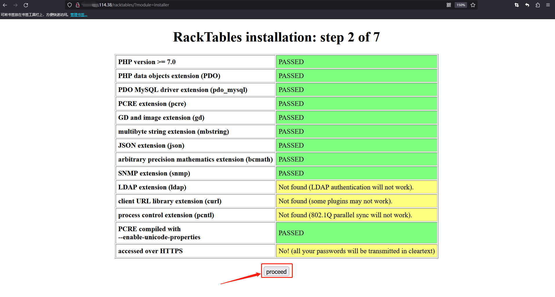
Task: Click the forward navigation arrow
Action: tap(15, 5)
